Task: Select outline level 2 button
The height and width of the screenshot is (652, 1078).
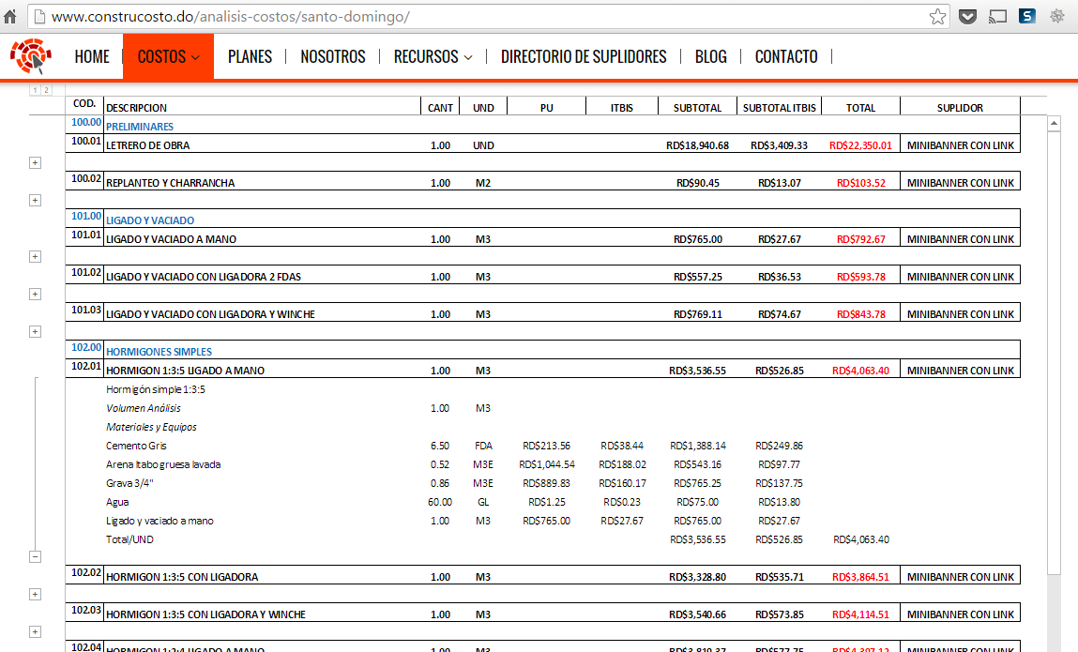Action: click(46, 90)
